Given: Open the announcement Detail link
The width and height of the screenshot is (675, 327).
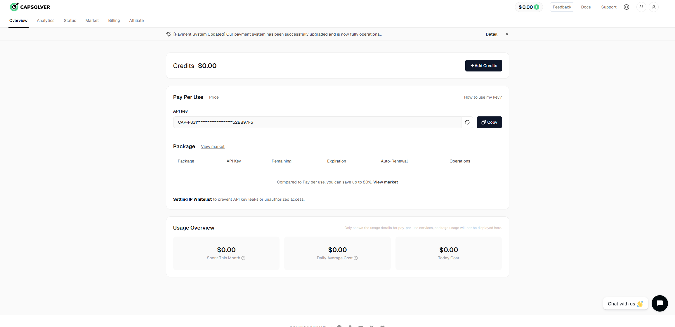Looking at the screenshot, I should [x=492, y=34].
